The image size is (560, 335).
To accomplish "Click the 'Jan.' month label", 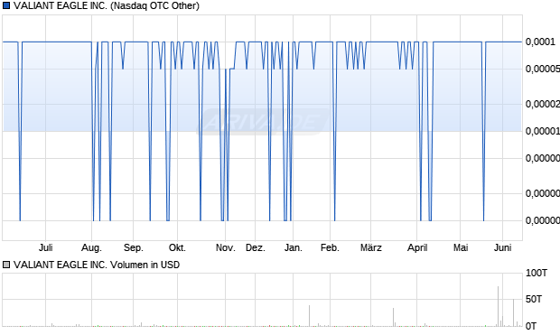I will pos(294,247).
